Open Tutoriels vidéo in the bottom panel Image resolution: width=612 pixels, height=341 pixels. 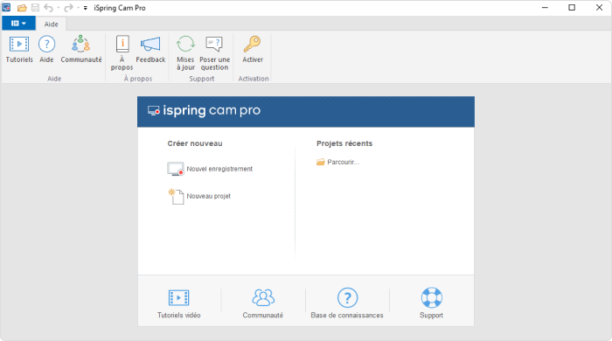178,303
